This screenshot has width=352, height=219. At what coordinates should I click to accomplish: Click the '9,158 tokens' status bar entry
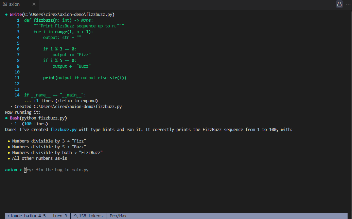[x=88, y=216]
